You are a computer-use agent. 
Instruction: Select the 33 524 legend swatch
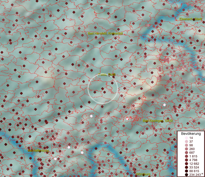pos(186,167)
